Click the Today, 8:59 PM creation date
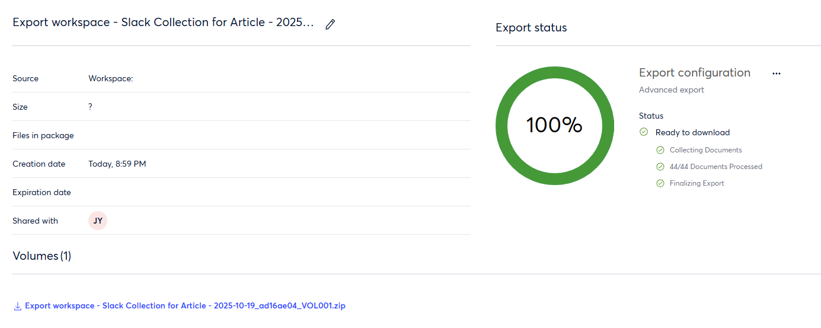 pos(117,164)
